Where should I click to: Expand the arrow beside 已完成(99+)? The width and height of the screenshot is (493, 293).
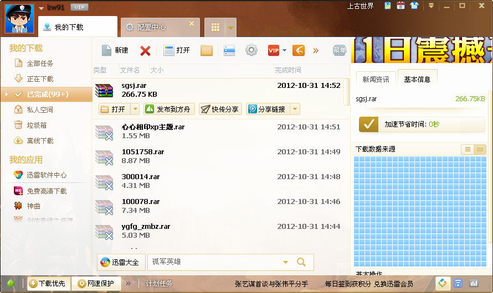tap(7, 94)
